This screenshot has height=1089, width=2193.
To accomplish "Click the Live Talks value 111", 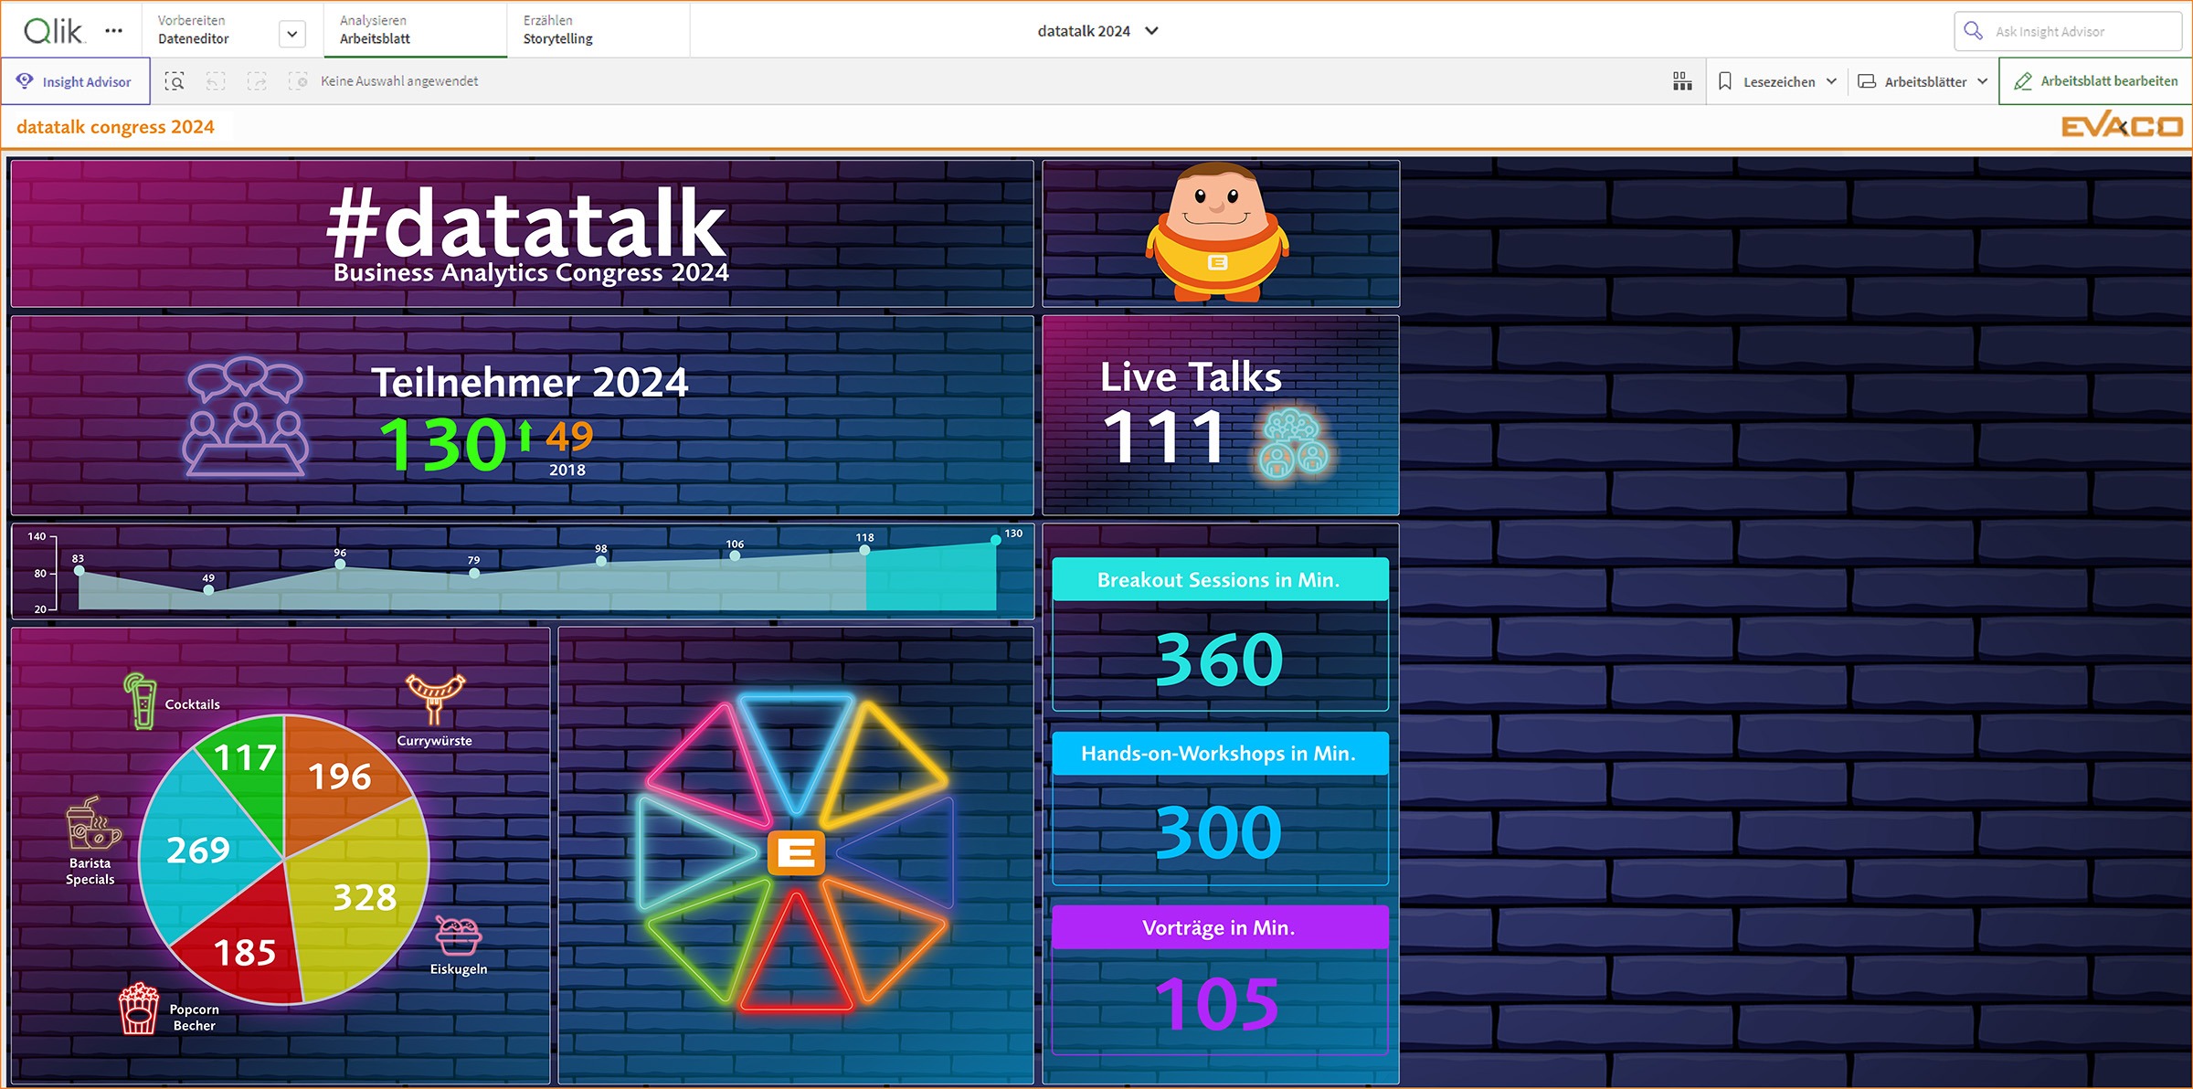I will pos(1164,438).
